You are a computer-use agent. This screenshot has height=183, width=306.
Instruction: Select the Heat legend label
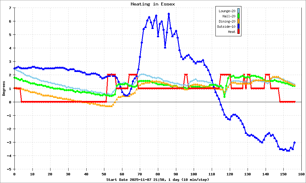(x=232, y=32)
